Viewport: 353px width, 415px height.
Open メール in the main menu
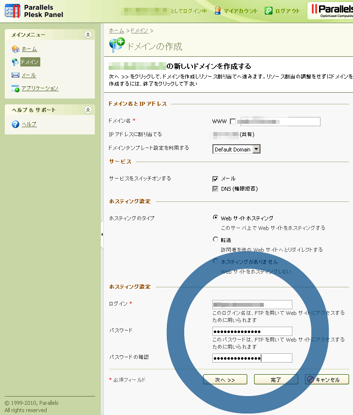(29, 75)
